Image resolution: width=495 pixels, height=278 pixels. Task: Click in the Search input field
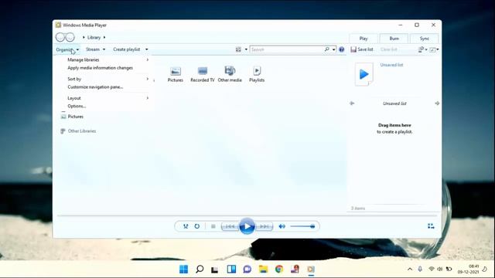(x=287, y=49)
